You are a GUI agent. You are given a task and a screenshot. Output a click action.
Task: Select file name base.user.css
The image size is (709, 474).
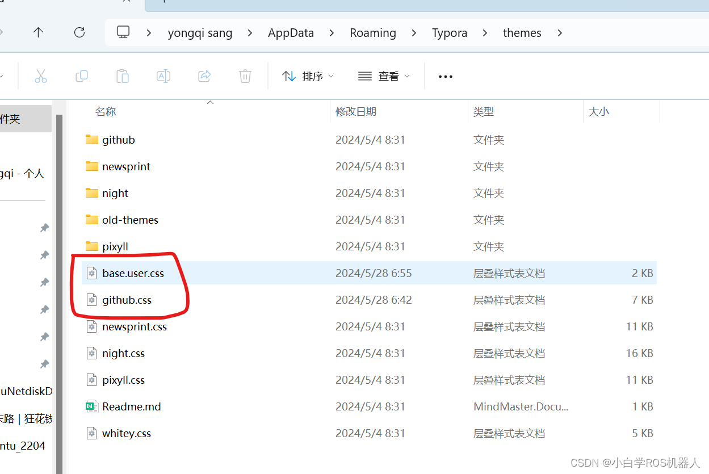133,273
